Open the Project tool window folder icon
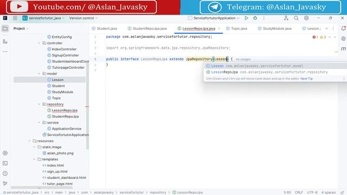The height and width of the screenshot is (195, 347). (x=5, y=29)
